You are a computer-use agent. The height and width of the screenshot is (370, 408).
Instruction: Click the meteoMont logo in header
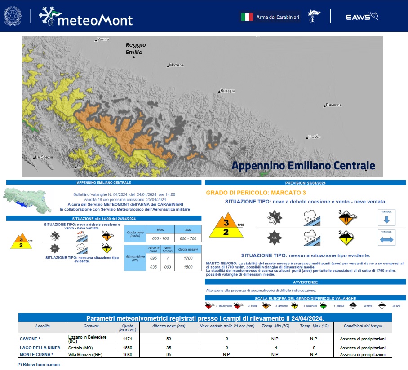[85, 17]
